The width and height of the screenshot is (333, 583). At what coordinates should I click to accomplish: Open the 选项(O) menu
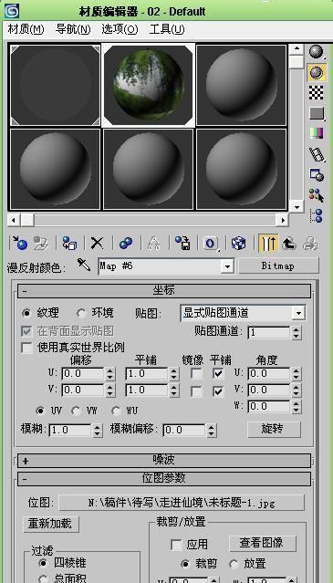120,29
